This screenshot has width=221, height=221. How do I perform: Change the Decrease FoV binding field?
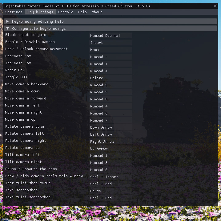coord(110,57)
